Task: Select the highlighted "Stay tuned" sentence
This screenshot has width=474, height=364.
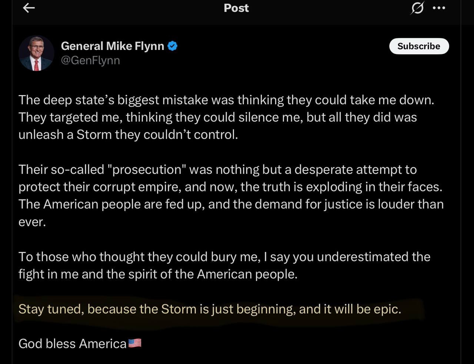Action: [210, 309]
